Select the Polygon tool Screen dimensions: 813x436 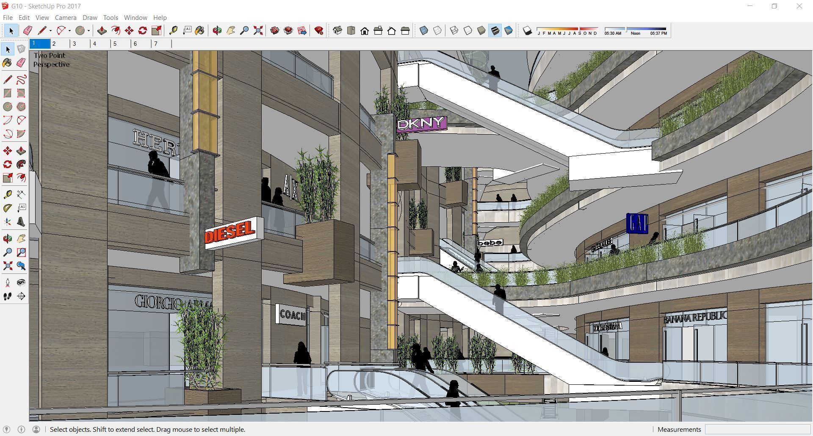(x=21, y=107)
